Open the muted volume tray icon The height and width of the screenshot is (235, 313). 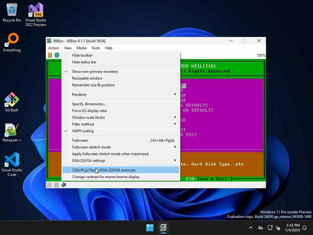click(278, 228)
